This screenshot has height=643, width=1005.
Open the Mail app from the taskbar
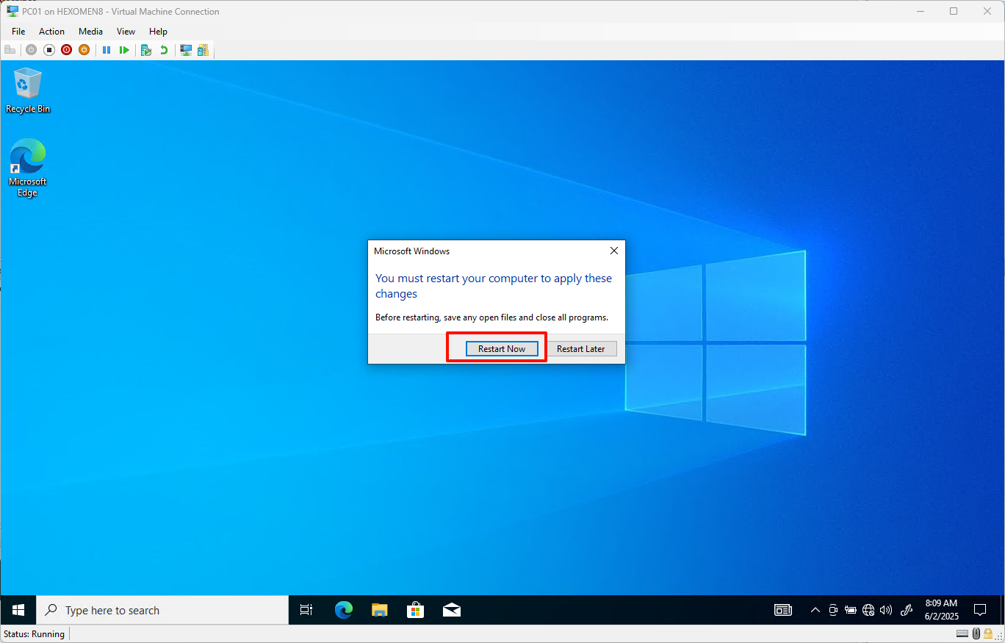(x=451, y=610)
